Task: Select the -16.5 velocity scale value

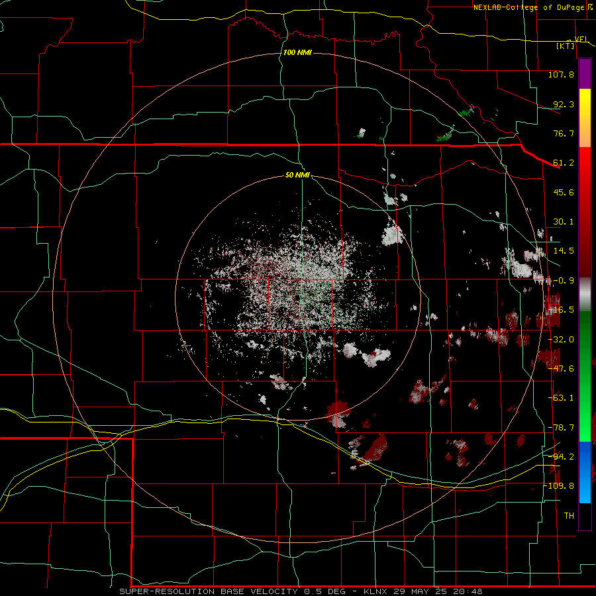Action: [x=561, y=310]
